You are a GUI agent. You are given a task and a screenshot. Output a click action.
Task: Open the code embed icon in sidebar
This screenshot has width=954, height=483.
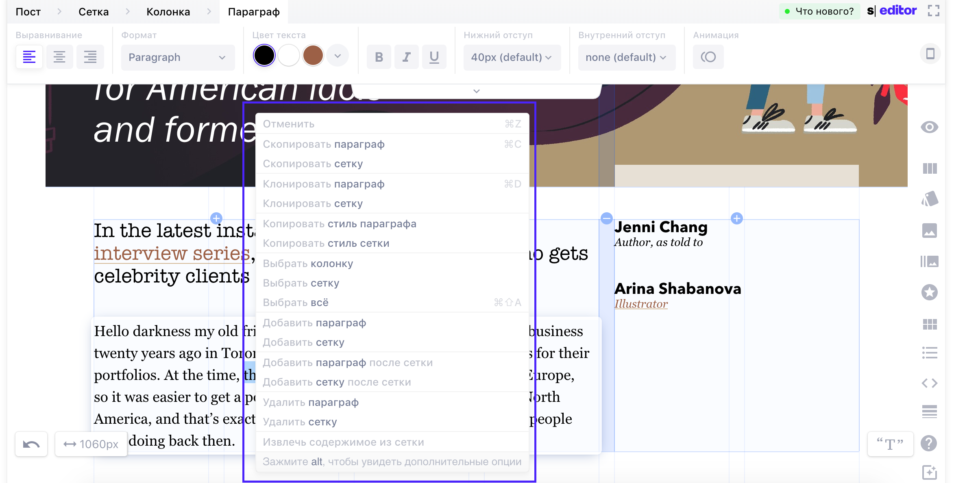[x=930, y=383]
